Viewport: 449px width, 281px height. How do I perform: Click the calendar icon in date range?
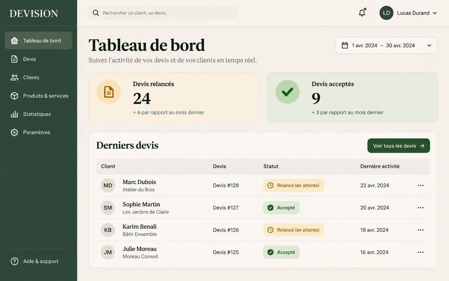pyautogui.click(x=345, y=45)
